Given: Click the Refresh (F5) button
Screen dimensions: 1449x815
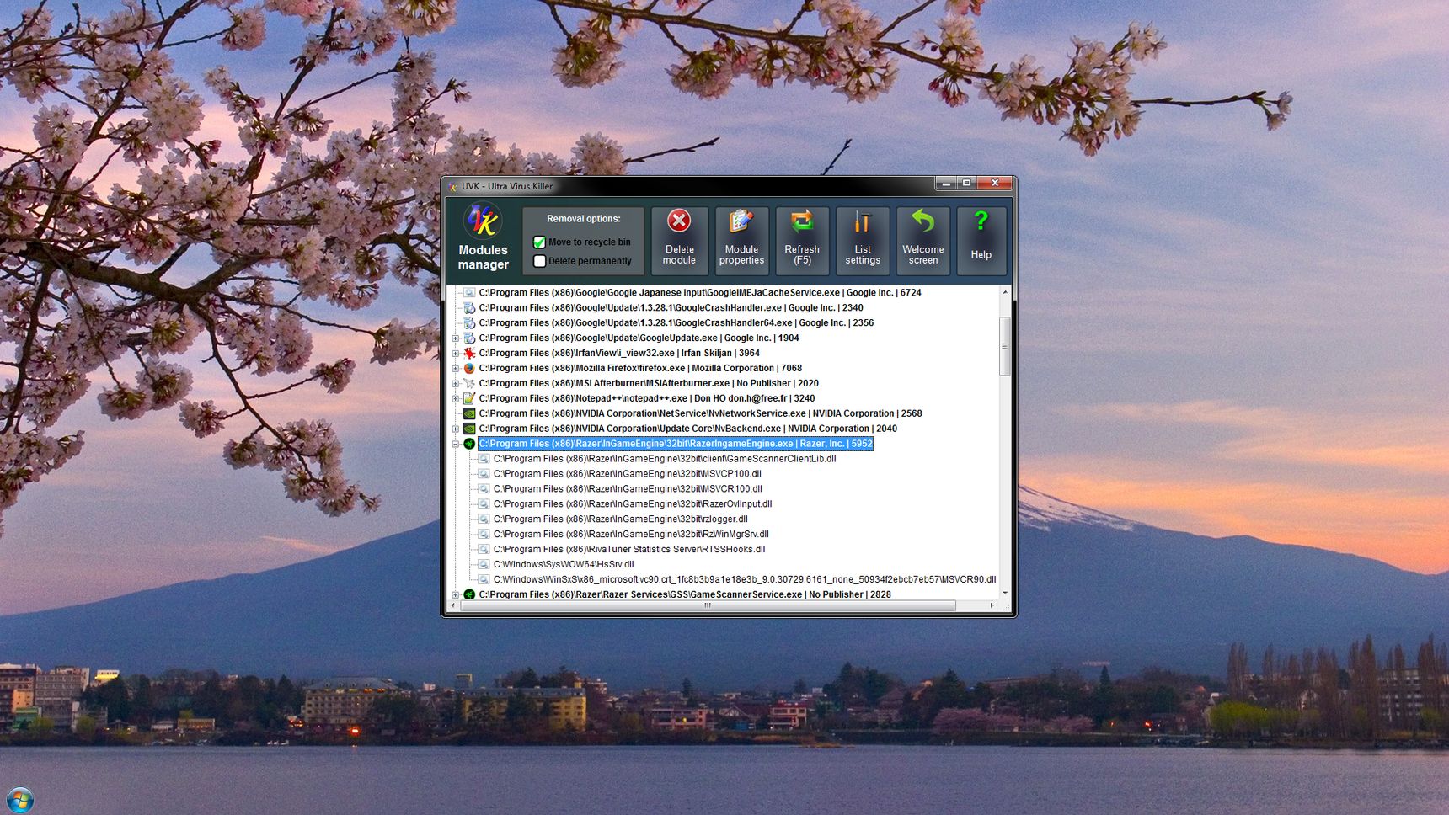Looking at the screenshot, I should 802,241.
